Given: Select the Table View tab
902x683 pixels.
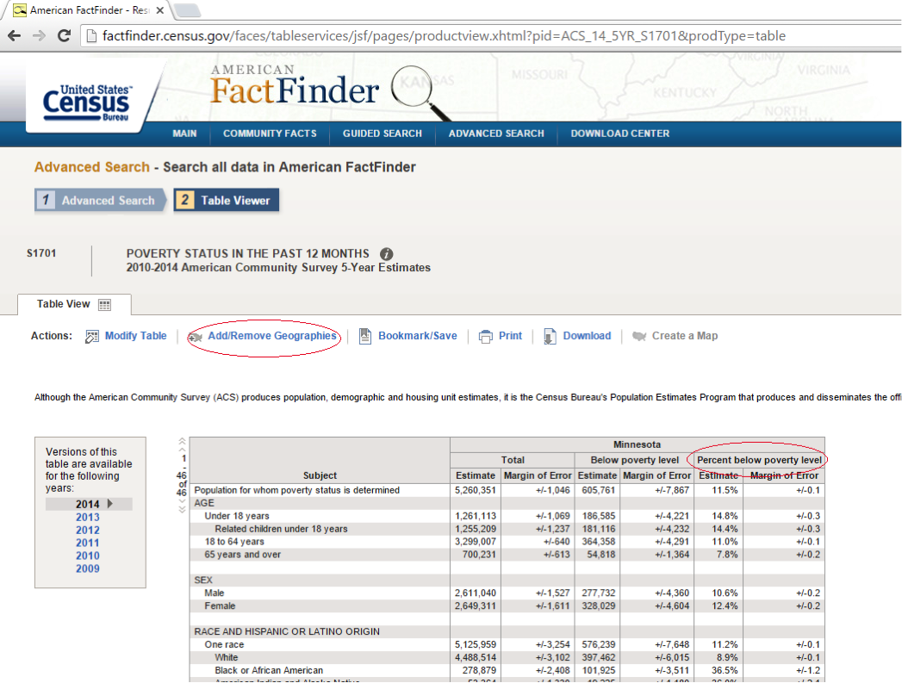Looking at the screenshot, I should point(74,304).
